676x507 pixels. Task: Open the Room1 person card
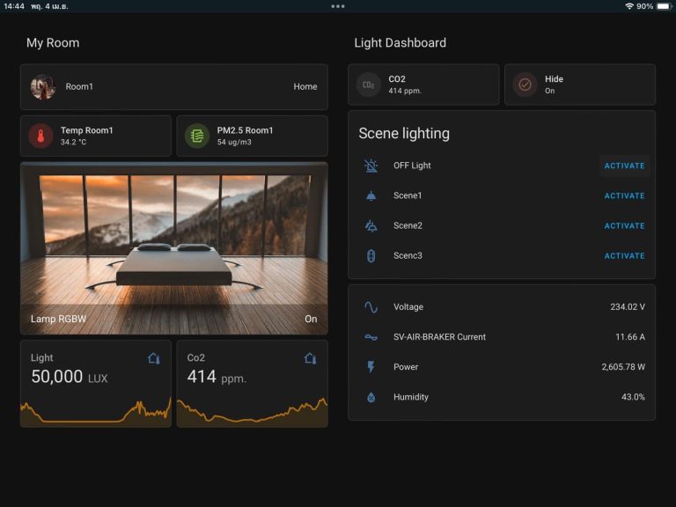pos(174,87)
